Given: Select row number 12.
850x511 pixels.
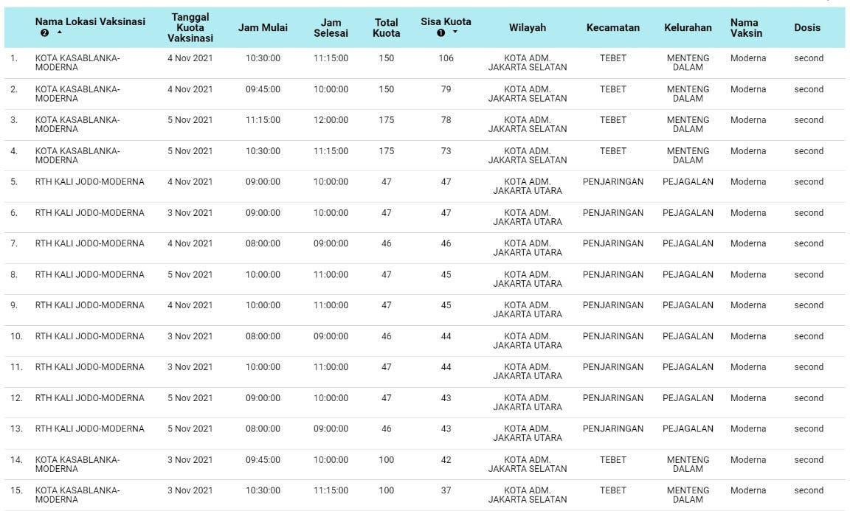Looking at the screenshot, I should coord(16,397).
